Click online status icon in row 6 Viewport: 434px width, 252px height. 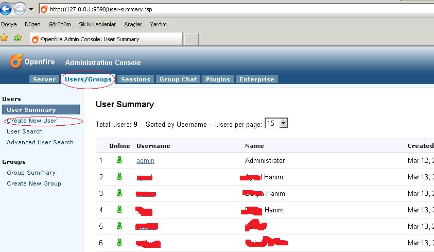click(x=119, y=243)
